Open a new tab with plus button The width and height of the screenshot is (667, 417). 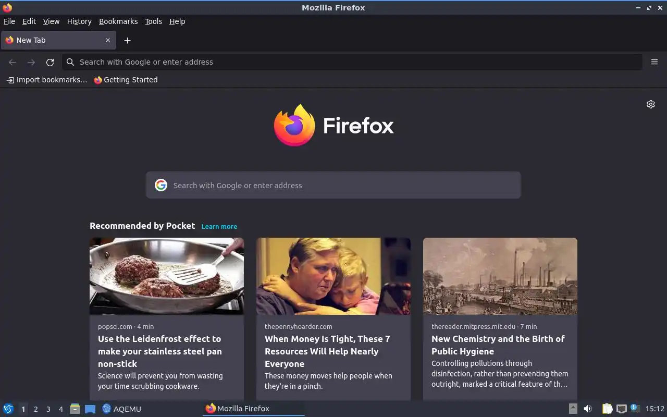[127, 40]
